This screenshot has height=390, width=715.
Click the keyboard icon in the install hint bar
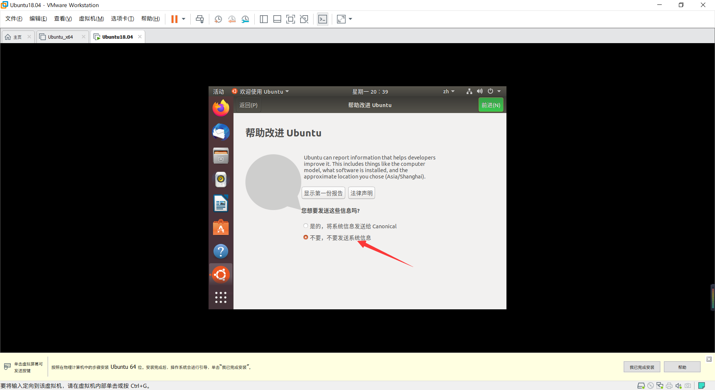click(7, 367)
